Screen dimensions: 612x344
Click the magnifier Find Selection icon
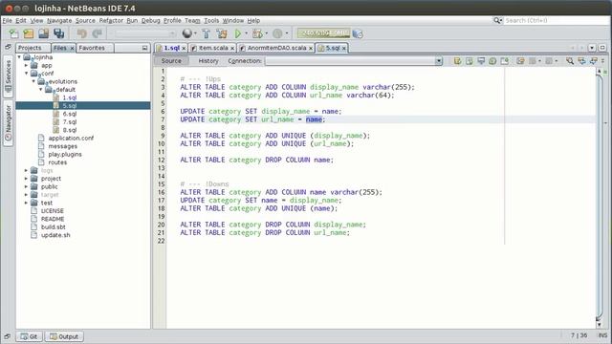[570, 61]
